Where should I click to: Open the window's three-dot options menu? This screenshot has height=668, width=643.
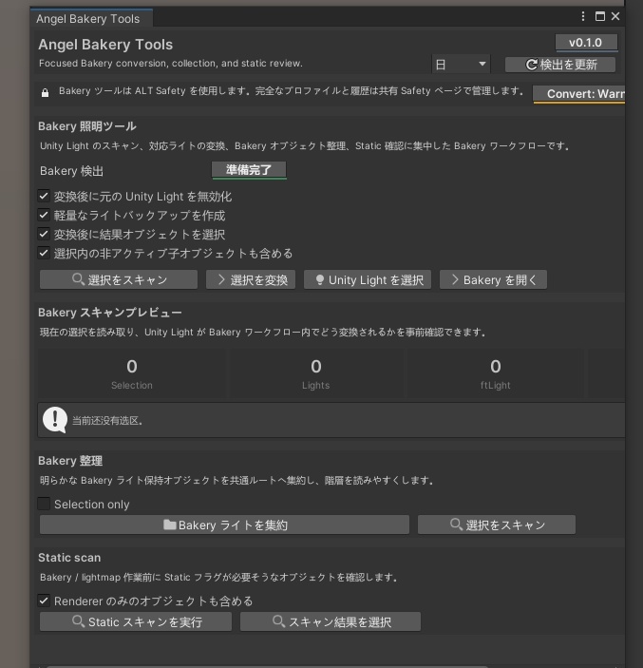583,16
